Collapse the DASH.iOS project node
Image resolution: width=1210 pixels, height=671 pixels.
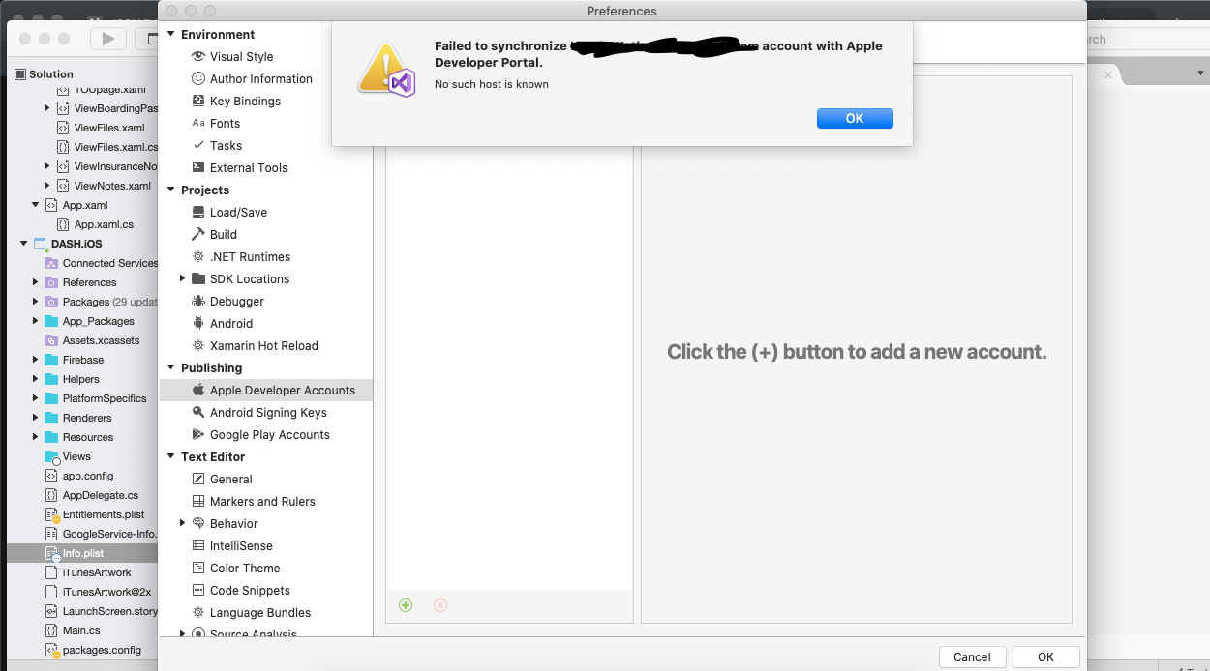tap(23, 244)
